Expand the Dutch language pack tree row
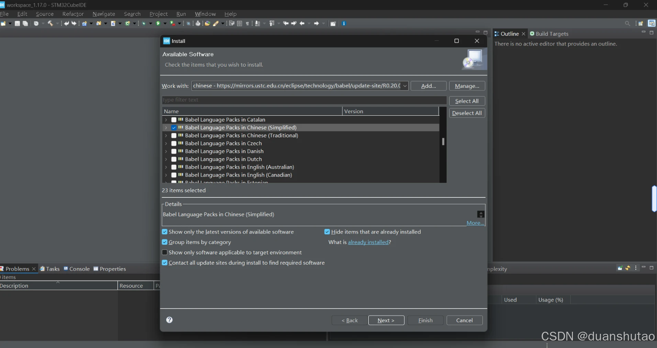This screenshot has height=348, width=657. pyautogui.click(x=166, y=159)
